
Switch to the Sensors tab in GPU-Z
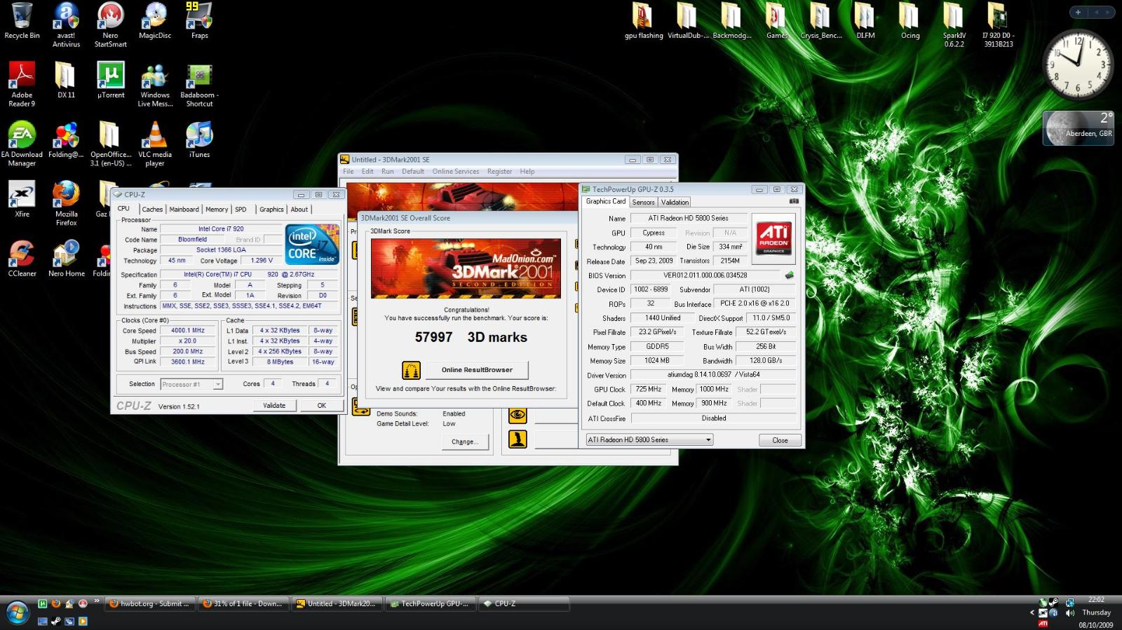click(x=643, y=202)
